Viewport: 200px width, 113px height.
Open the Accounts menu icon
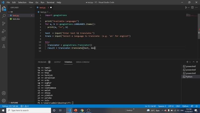(x=4, y=93)
